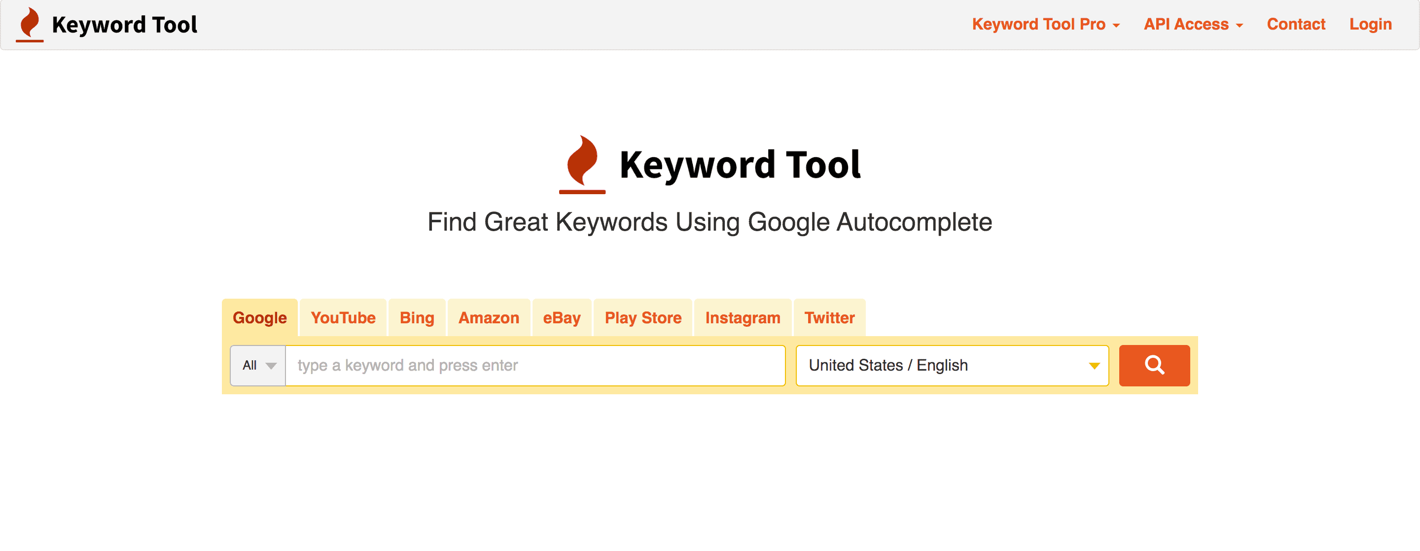Switch to the Amazon tab
The height and width of the screenshot is (551, 1420).
click(x=489, y=318)
